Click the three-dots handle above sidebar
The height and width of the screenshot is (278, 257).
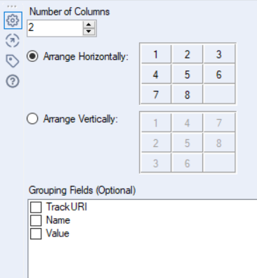tap(12, 6)
